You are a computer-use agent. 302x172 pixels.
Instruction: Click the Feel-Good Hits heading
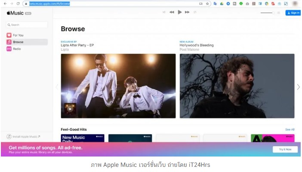pyautogui.click(x=74, y=129)
